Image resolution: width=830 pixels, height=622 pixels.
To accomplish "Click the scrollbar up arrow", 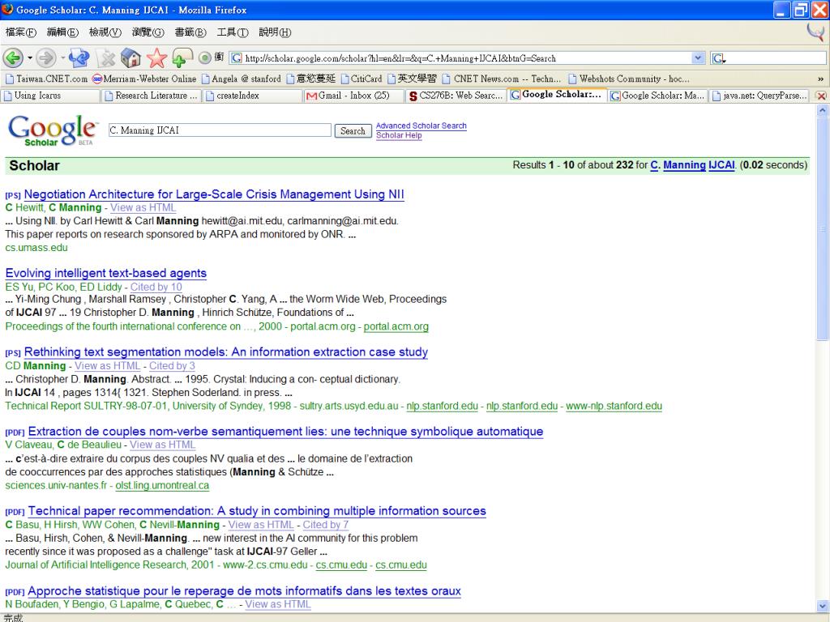I will tap(822, 110).
